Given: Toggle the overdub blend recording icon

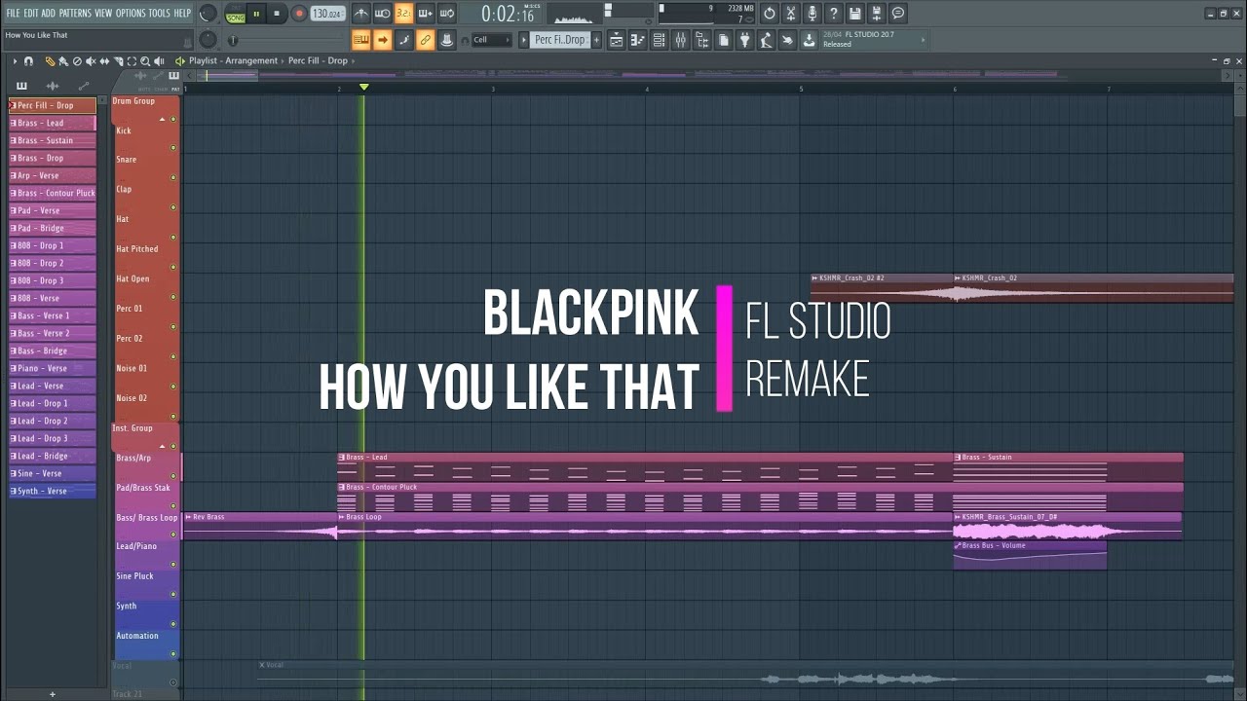Looking at the screenshot, I should (x=425, y=14).
